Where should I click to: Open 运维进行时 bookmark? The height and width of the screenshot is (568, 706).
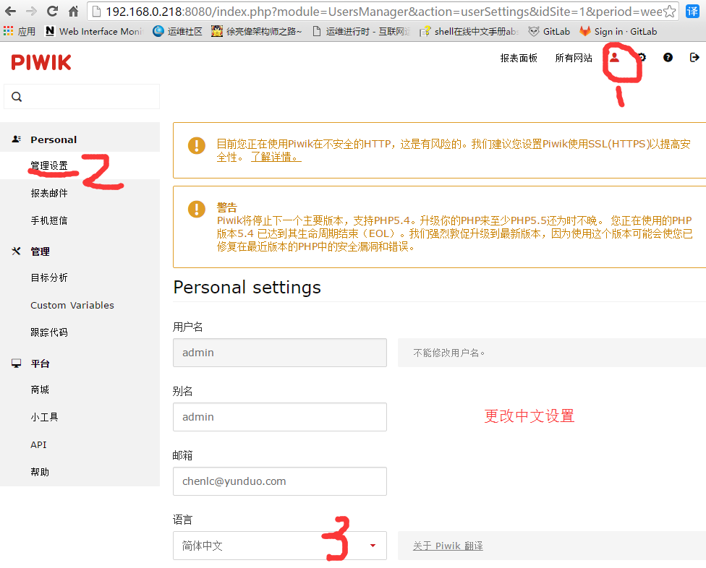(361, 32)
